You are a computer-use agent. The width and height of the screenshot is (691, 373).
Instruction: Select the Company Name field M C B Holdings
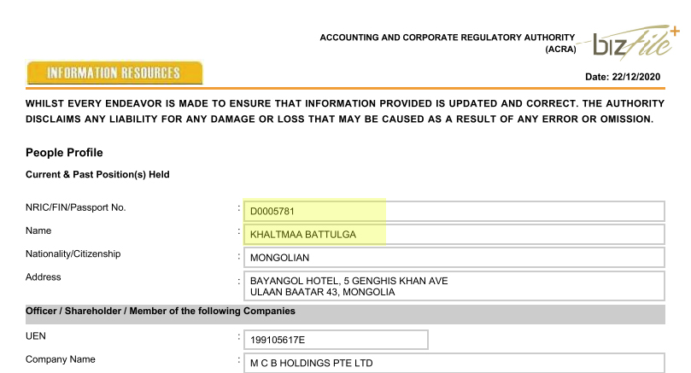click(x=454, y=364)
